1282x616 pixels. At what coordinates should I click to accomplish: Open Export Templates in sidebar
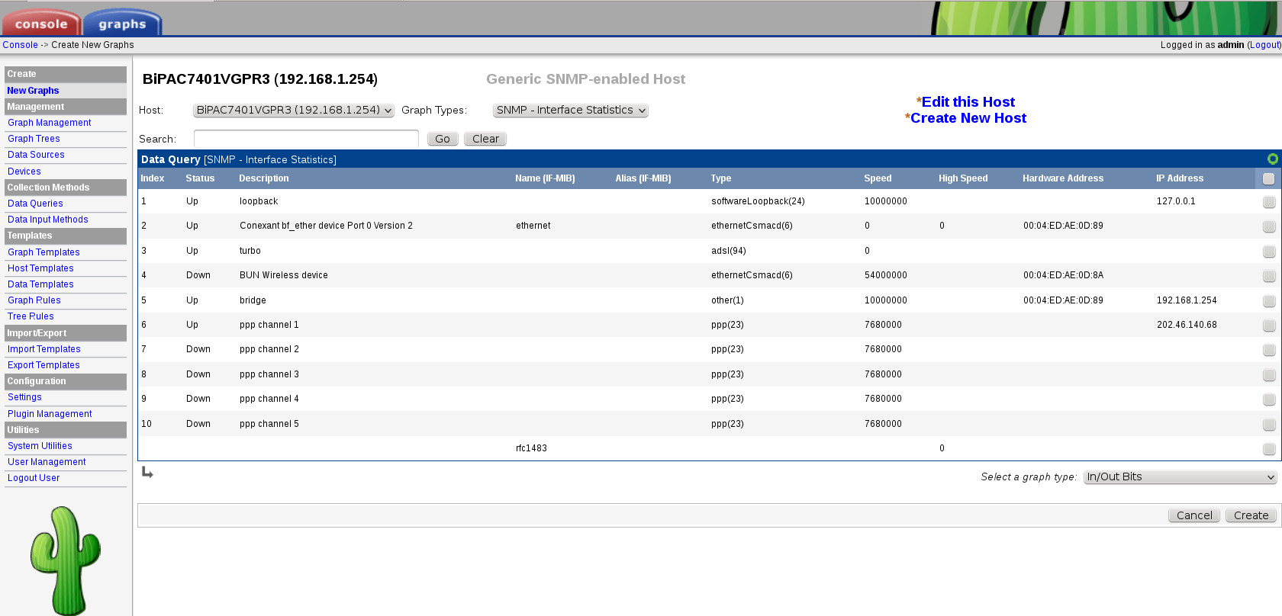pyautogui.click(x=43, y=365)
